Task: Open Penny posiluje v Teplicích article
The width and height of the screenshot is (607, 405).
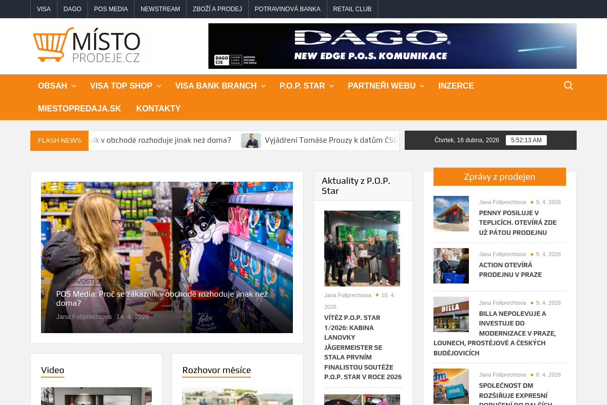Action: [x=517, y=223]
